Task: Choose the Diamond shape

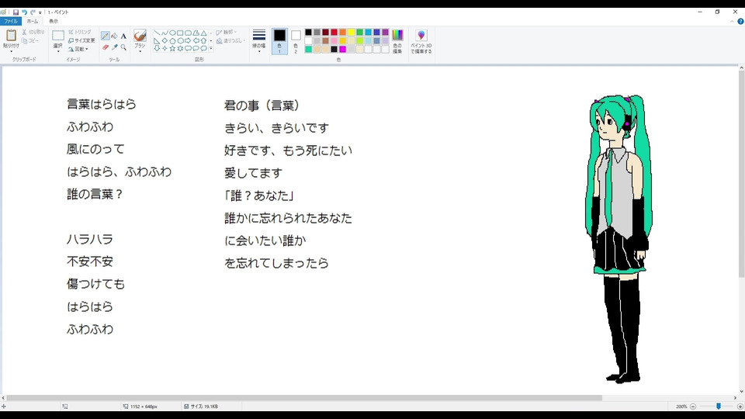Action: pyautogui.click(x=165, y=41)
